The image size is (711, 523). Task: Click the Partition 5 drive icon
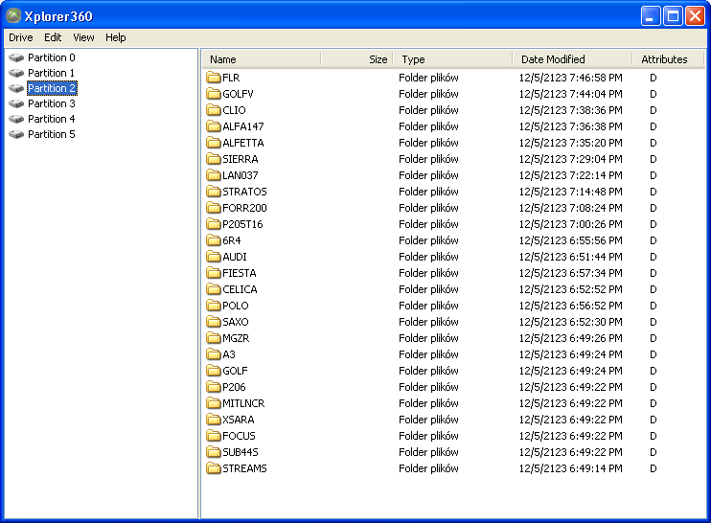[16, 135]
